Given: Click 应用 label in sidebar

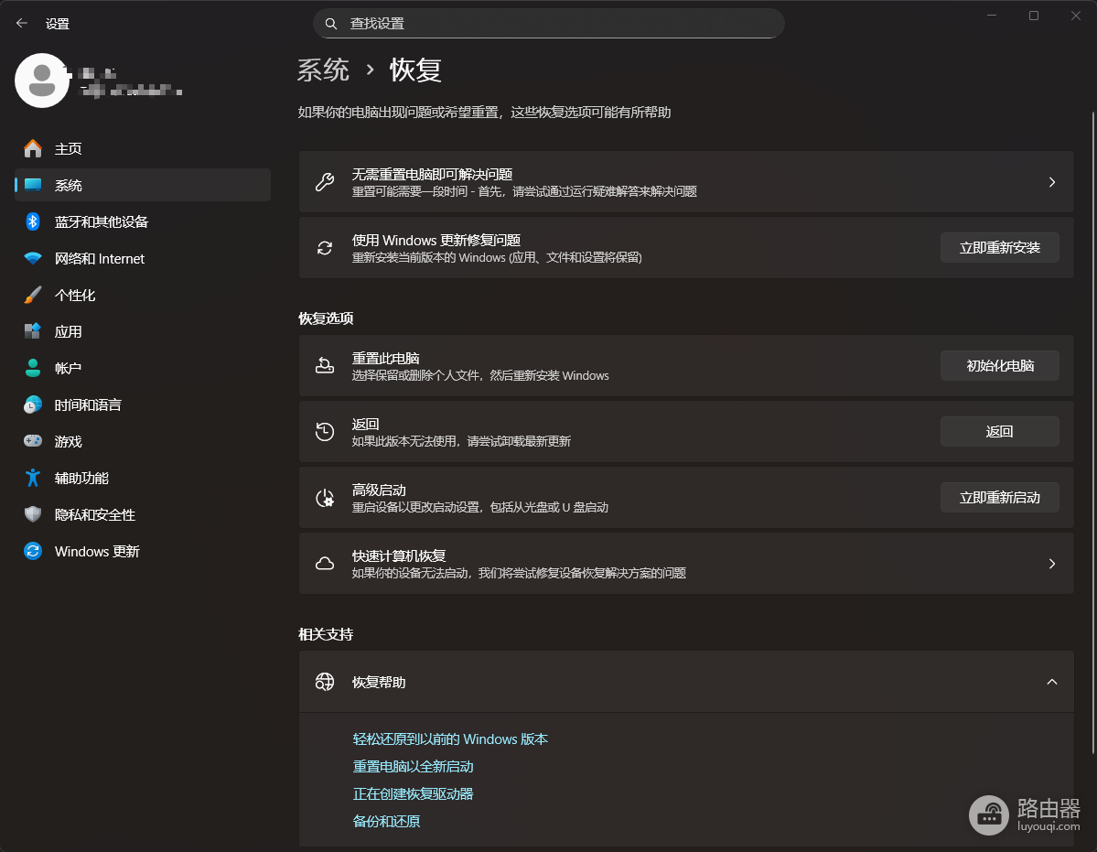Looking at the screenshot, I should (x=69, y=331).
